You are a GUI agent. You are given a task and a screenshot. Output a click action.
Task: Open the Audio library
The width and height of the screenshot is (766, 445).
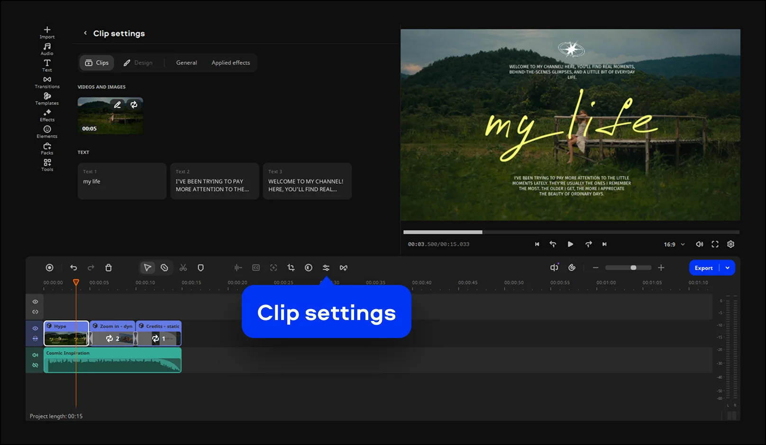tap(47, 49)
